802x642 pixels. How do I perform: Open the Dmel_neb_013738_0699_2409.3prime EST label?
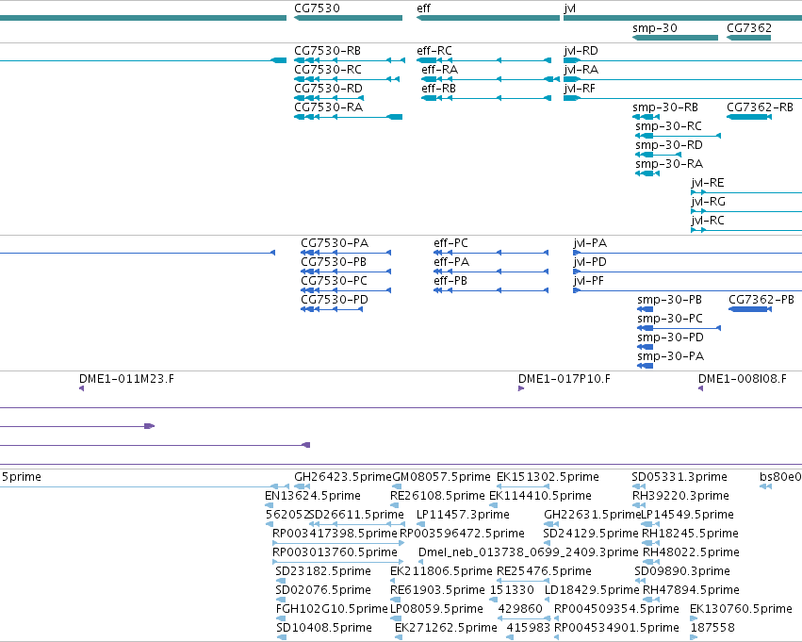point(529,552)
